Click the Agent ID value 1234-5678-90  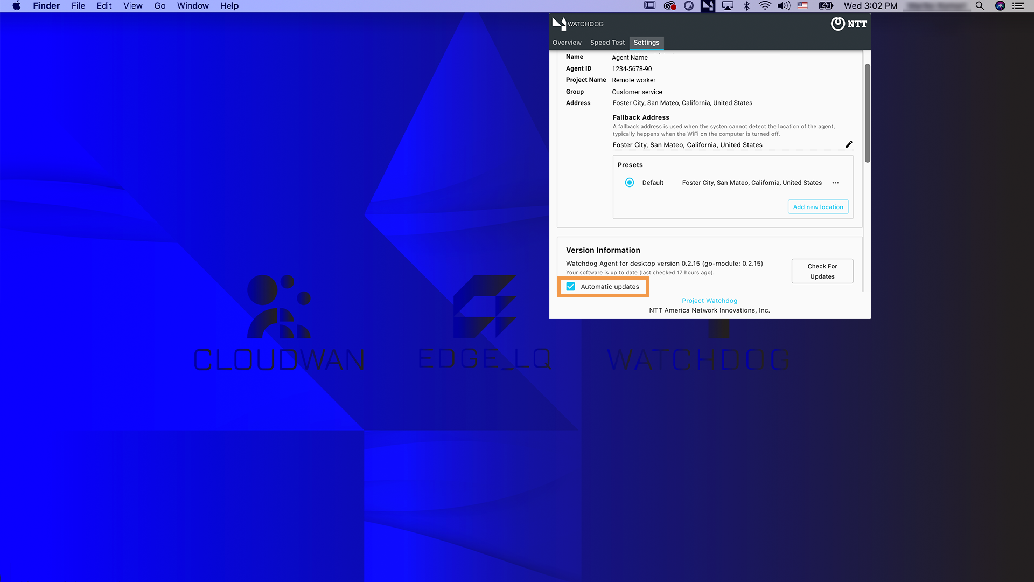632,69
